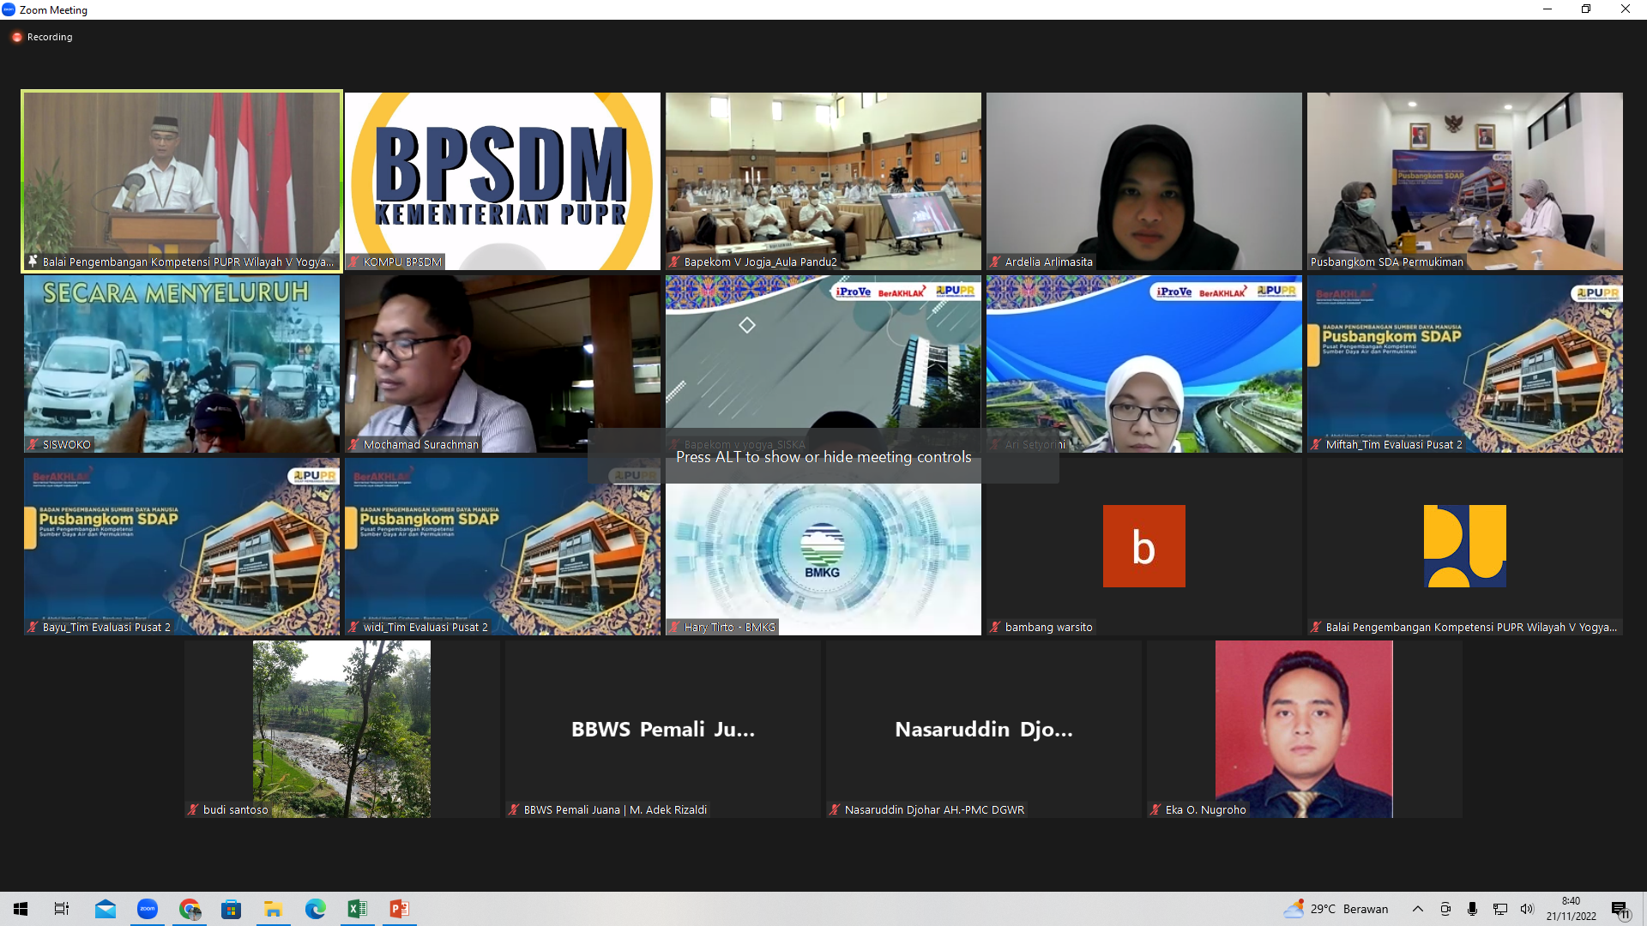The width and height of the screenshot is (1647, 926).
Task: Click muted mic icon beside BBWS Pemali Juana
Action: (x=514, y=809)
